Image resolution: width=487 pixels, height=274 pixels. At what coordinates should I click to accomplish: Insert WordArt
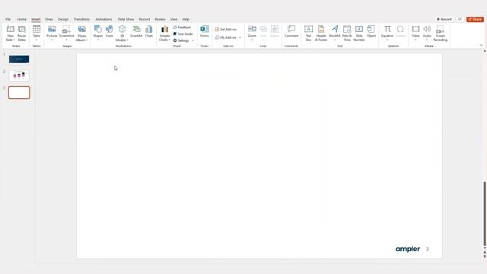point(335,33)
